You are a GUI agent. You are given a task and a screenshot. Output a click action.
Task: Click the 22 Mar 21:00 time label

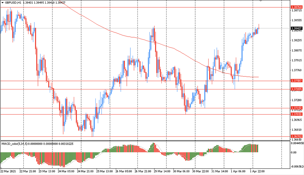(28, 171)
